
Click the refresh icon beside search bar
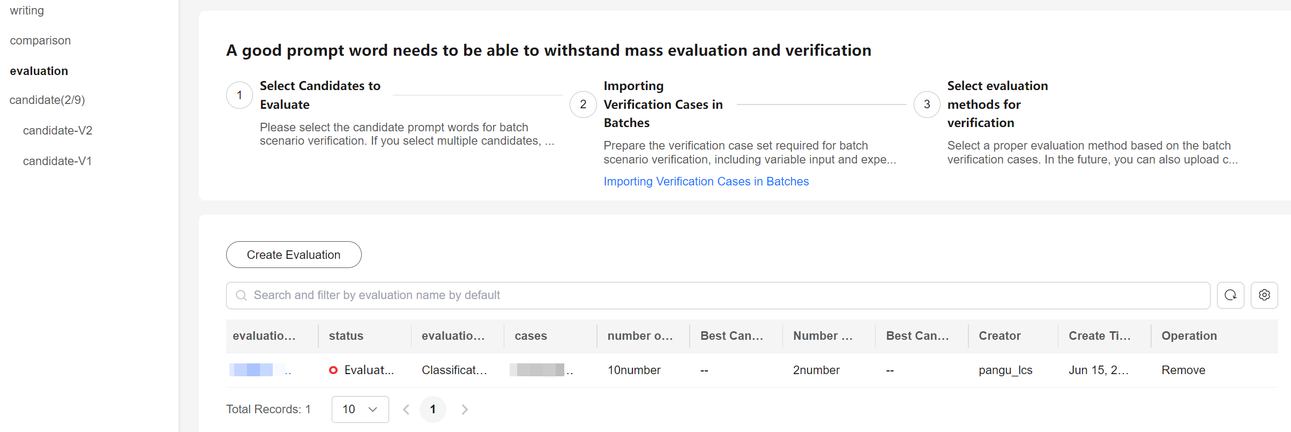1230,295
